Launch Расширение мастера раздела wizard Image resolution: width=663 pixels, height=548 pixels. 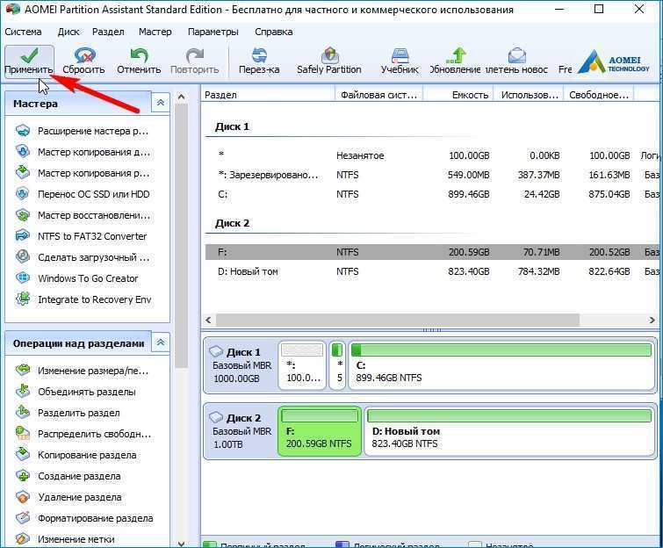(82, 131)
